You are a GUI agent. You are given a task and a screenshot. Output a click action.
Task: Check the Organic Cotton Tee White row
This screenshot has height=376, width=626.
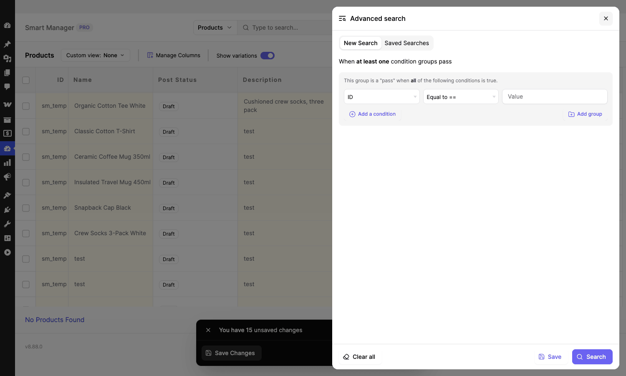pyautogui.click(x=26, y=106)
